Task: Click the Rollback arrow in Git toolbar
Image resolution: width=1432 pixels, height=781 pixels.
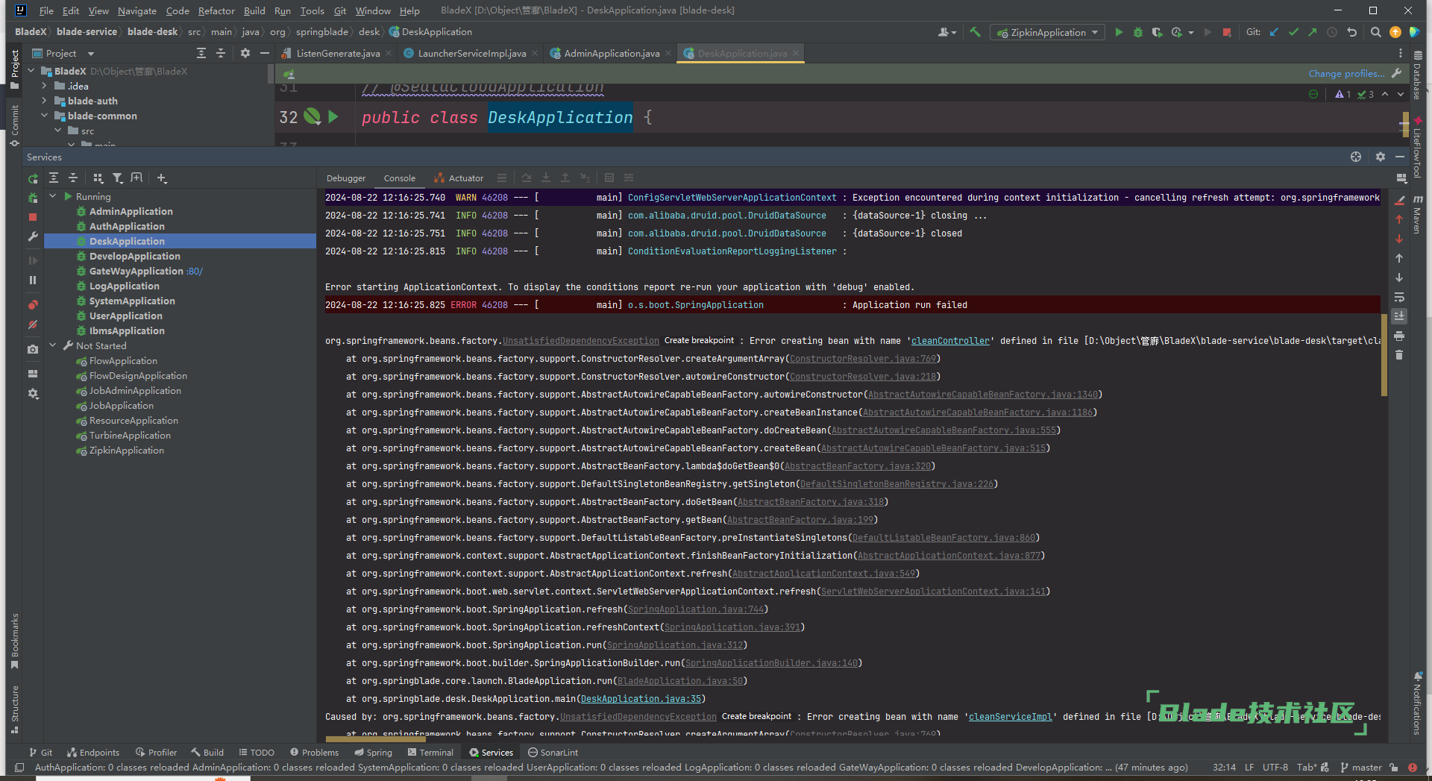Action: click(1351, 32)
